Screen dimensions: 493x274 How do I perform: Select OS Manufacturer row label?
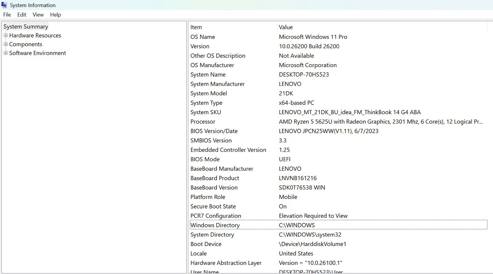point(212,65)
